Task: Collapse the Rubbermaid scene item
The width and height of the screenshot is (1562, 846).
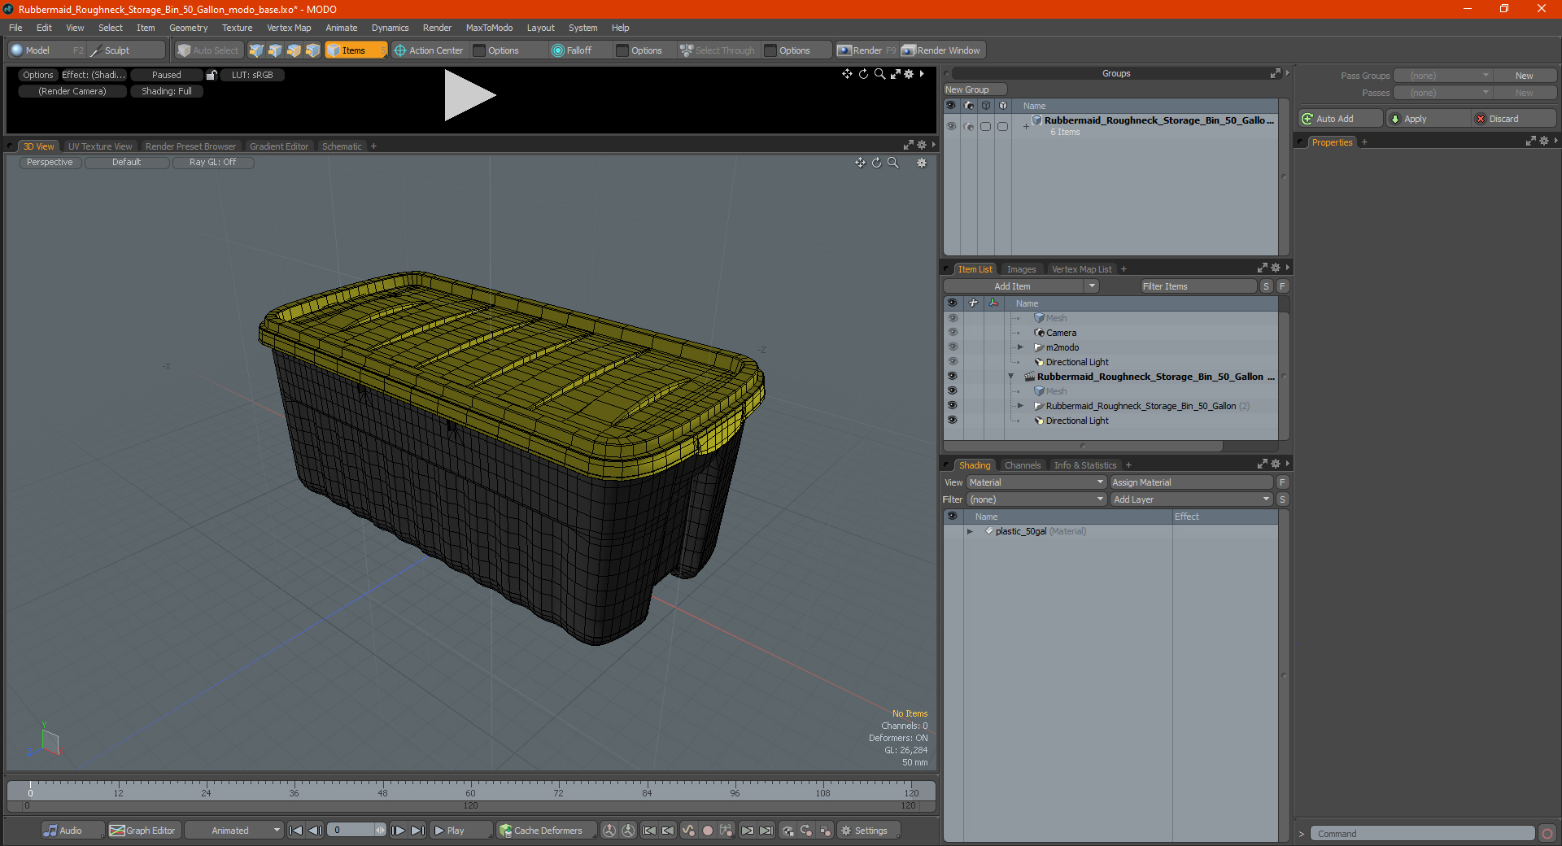Action: click(1011, 377)
